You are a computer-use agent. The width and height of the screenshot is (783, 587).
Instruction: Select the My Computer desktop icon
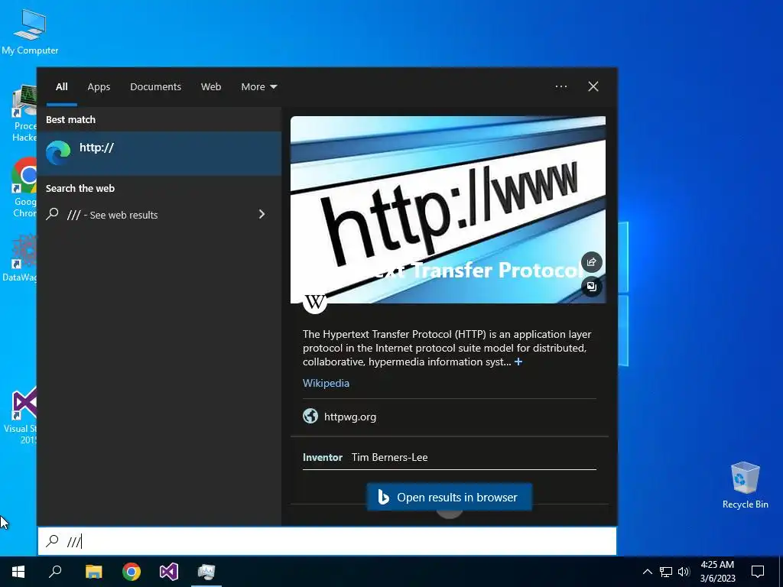(30, 31)
